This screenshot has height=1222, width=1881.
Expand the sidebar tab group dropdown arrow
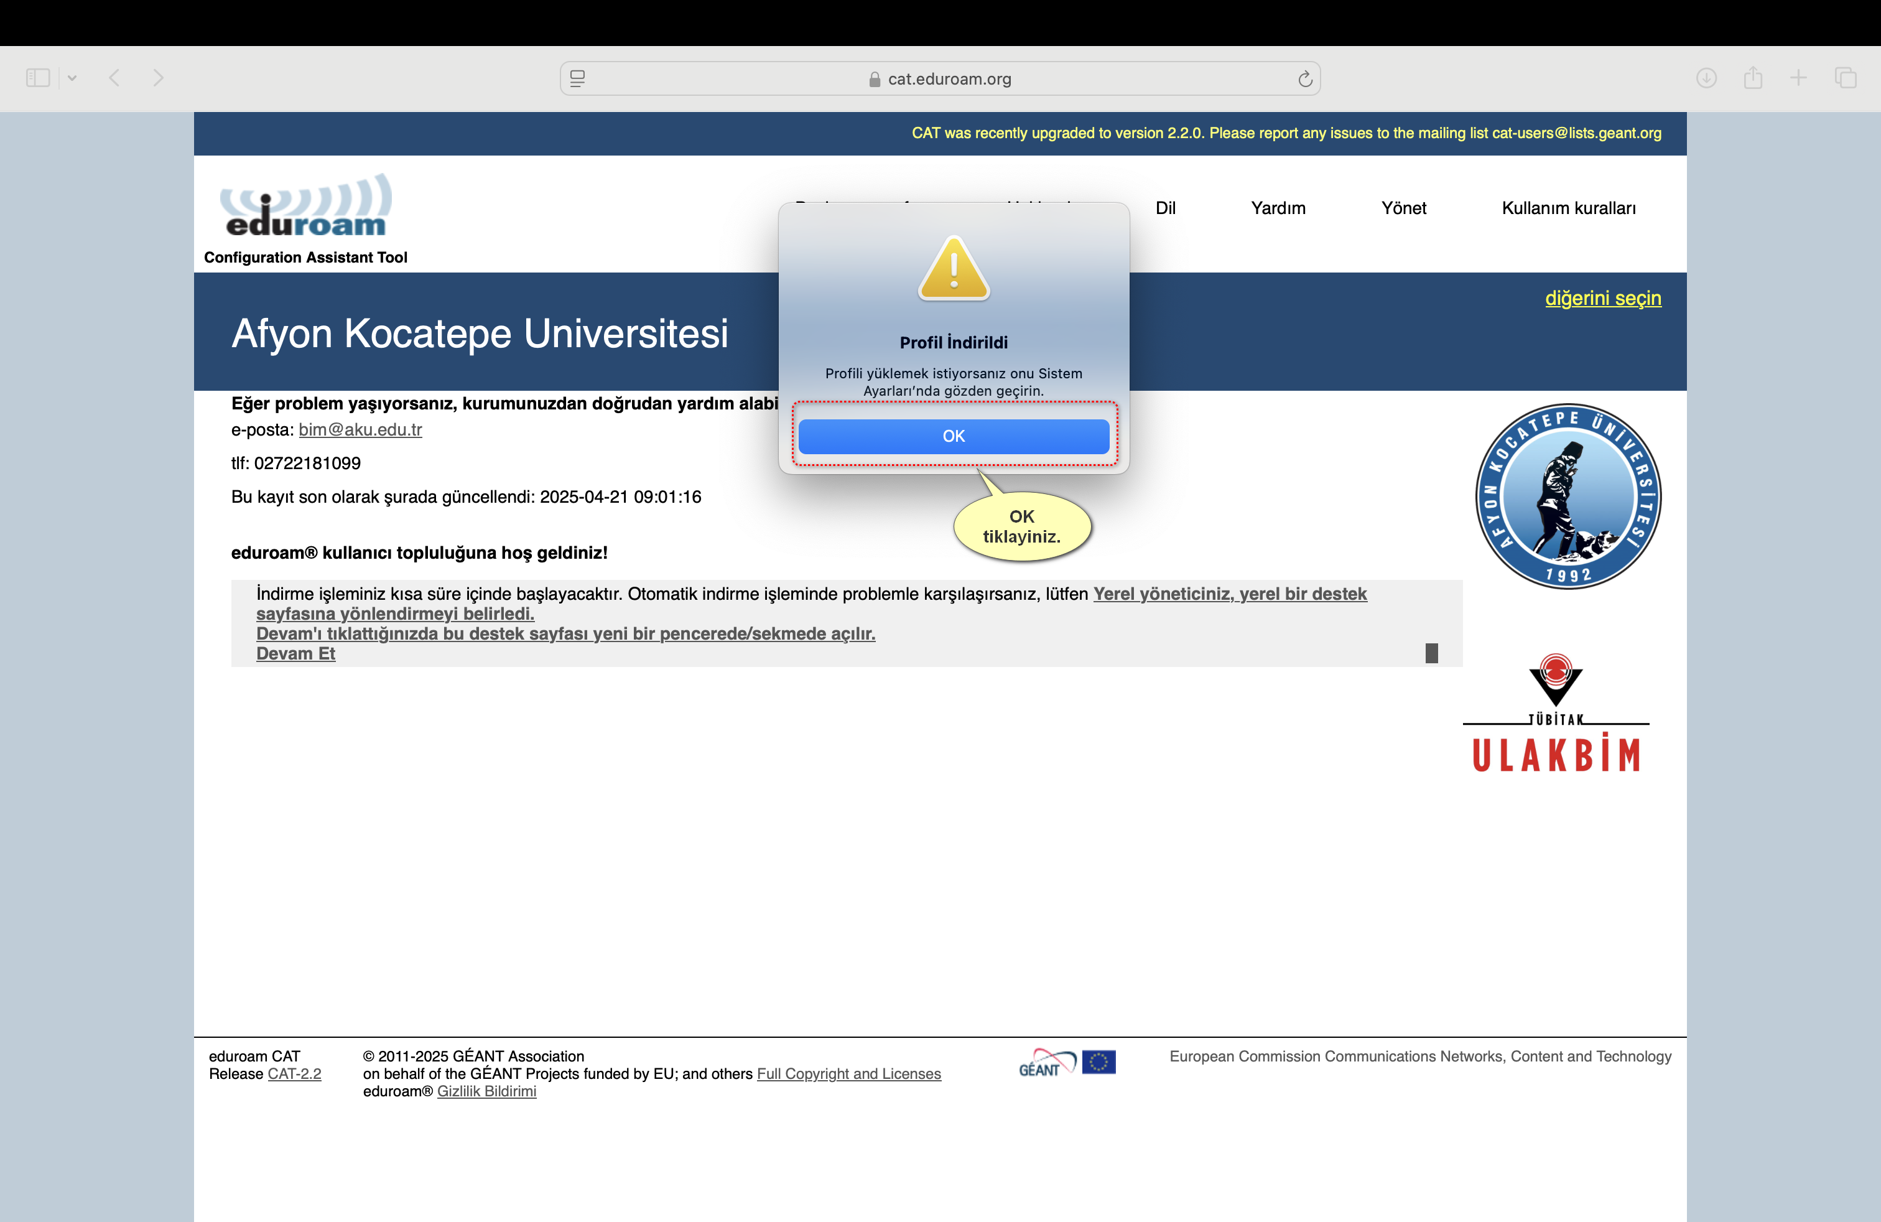(72, 77)
